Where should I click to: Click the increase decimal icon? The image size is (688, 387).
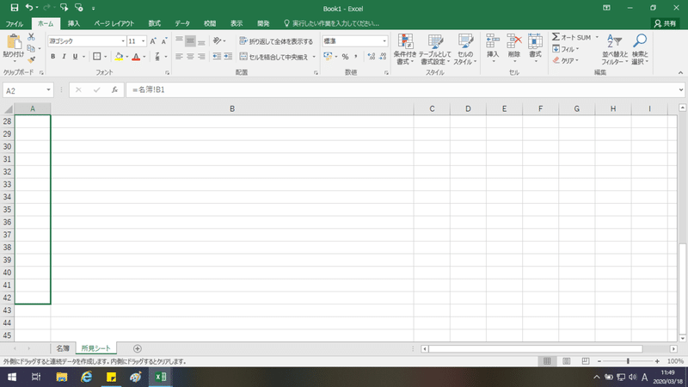[372, 57]
